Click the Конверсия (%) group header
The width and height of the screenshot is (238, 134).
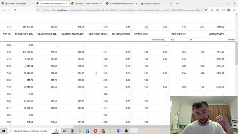[178, 34]
